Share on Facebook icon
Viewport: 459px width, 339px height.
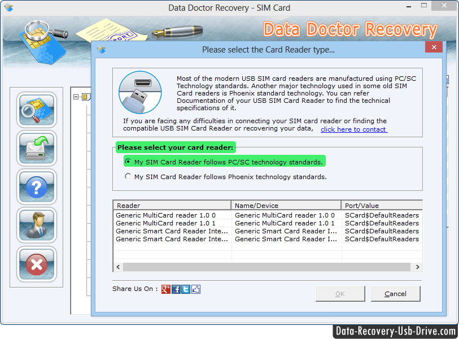click(x=176, y=289)
